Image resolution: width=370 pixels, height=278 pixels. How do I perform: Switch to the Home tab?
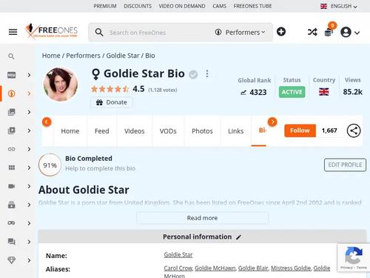click(x=70, y=131)
